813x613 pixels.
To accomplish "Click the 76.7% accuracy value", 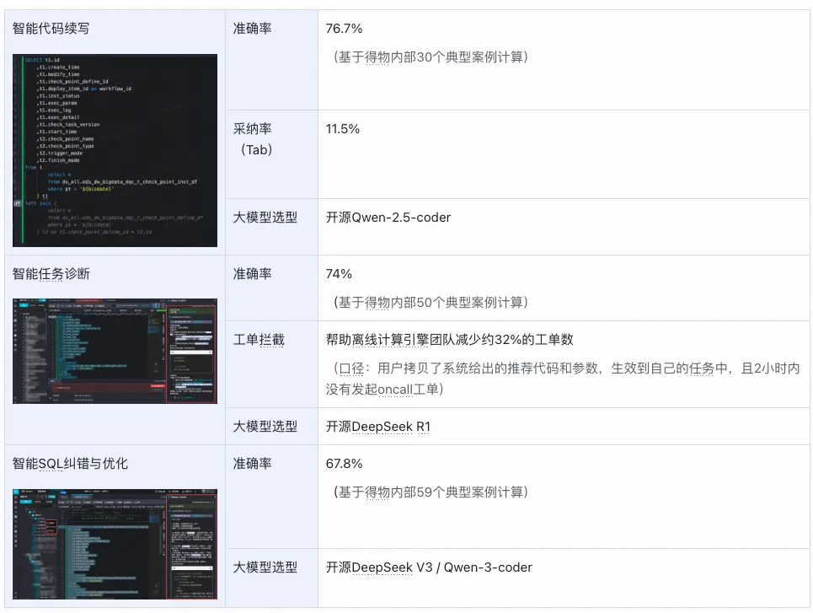I will pos(344,29).
